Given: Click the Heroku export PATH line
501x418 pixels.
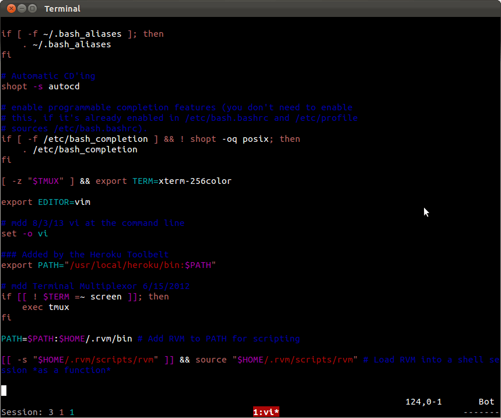Looking at the screenshot, I should point(108,265).
